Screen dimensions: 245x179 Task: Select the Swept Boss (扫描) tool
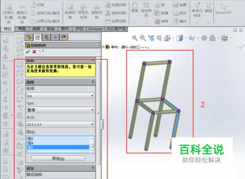pyautogui.click(x=37, y=5)
